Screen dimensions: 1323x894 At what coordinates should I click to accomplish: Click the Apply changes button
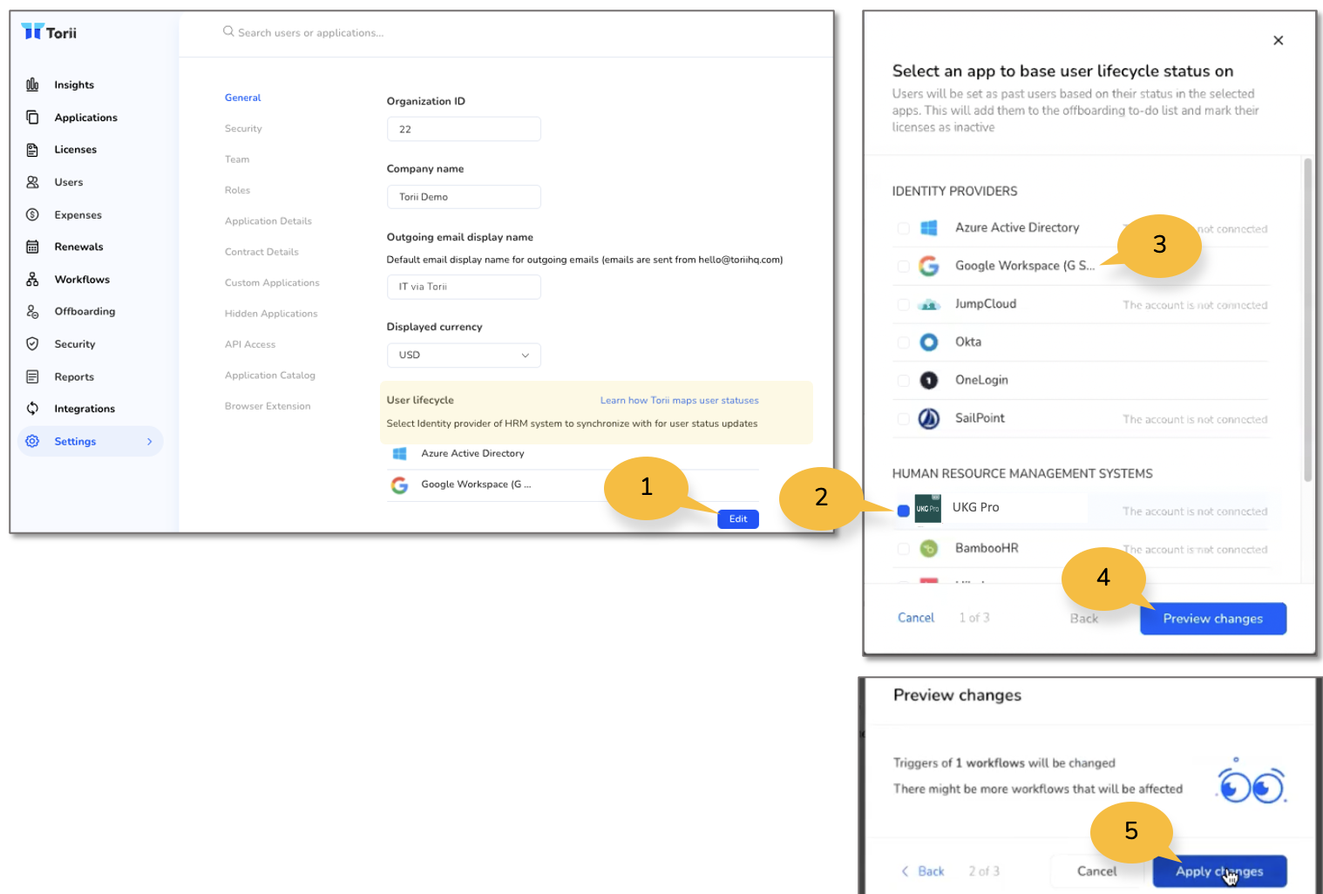point(1219,871)
